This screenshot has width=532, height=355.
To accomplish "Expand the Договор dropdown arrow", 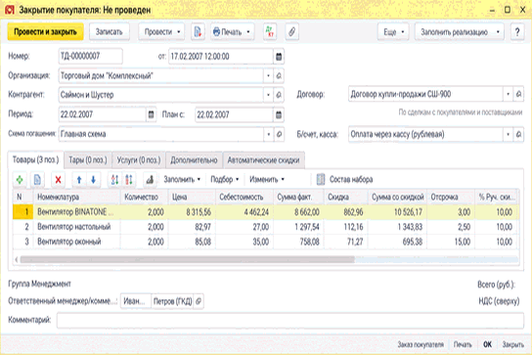I will pos(508,94).
